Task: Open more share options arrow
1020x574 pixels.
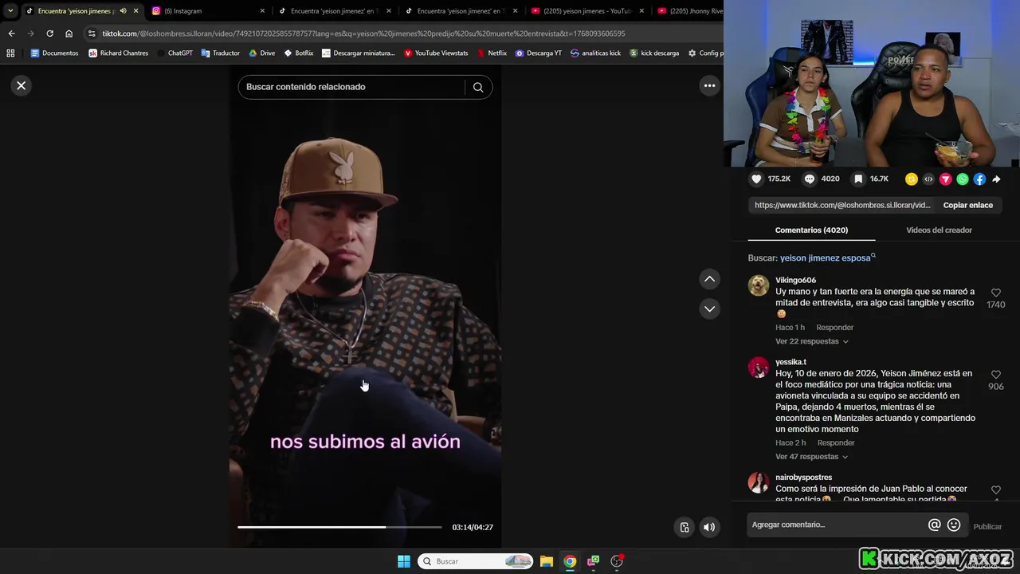Action: [x=996, y=179]
